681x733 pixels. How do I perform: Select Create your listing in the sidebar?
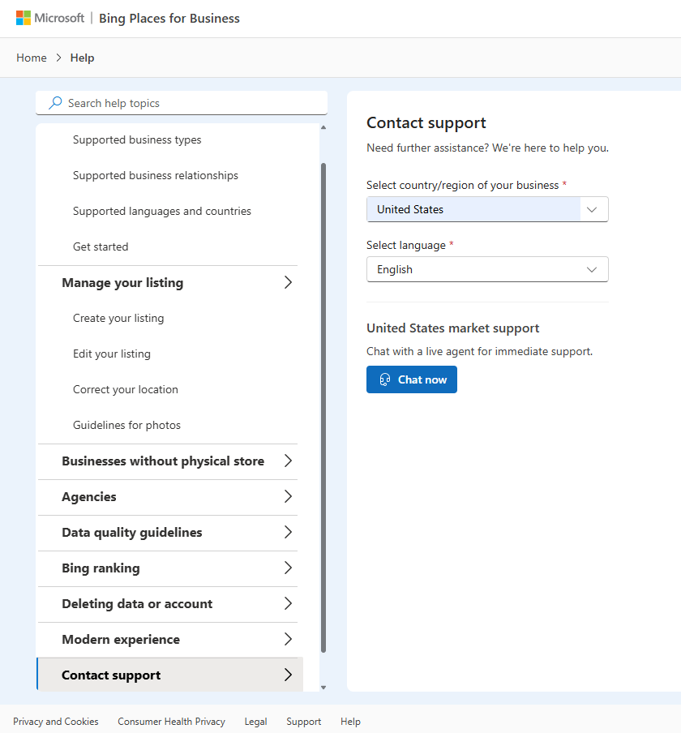coord(118,318)
